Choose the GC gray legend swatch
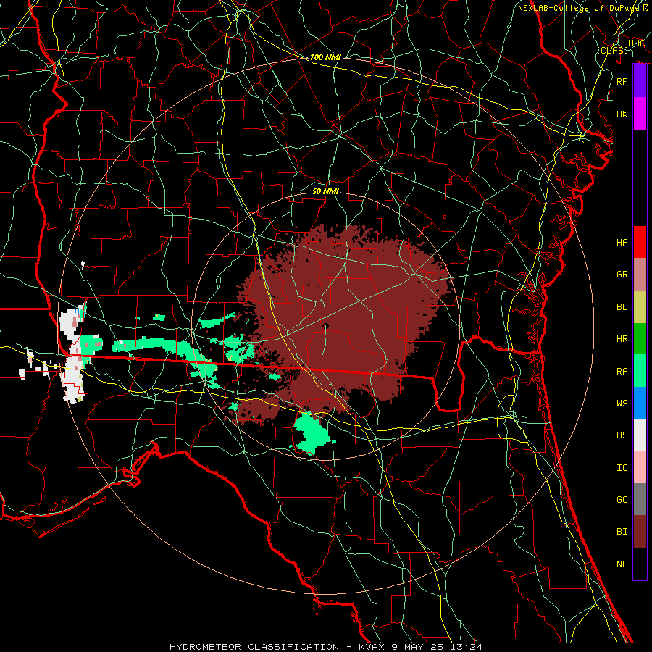Image resolution: width=652 pixels, height=652 pixels. pos(640,499)
